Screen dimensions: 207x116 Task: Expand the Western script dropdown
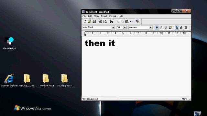tap(151, 27)
